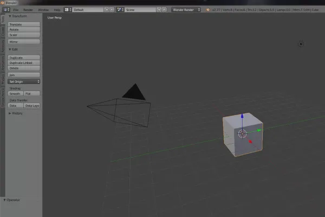
Task: Click the Join button
Action: pos(24,75)
